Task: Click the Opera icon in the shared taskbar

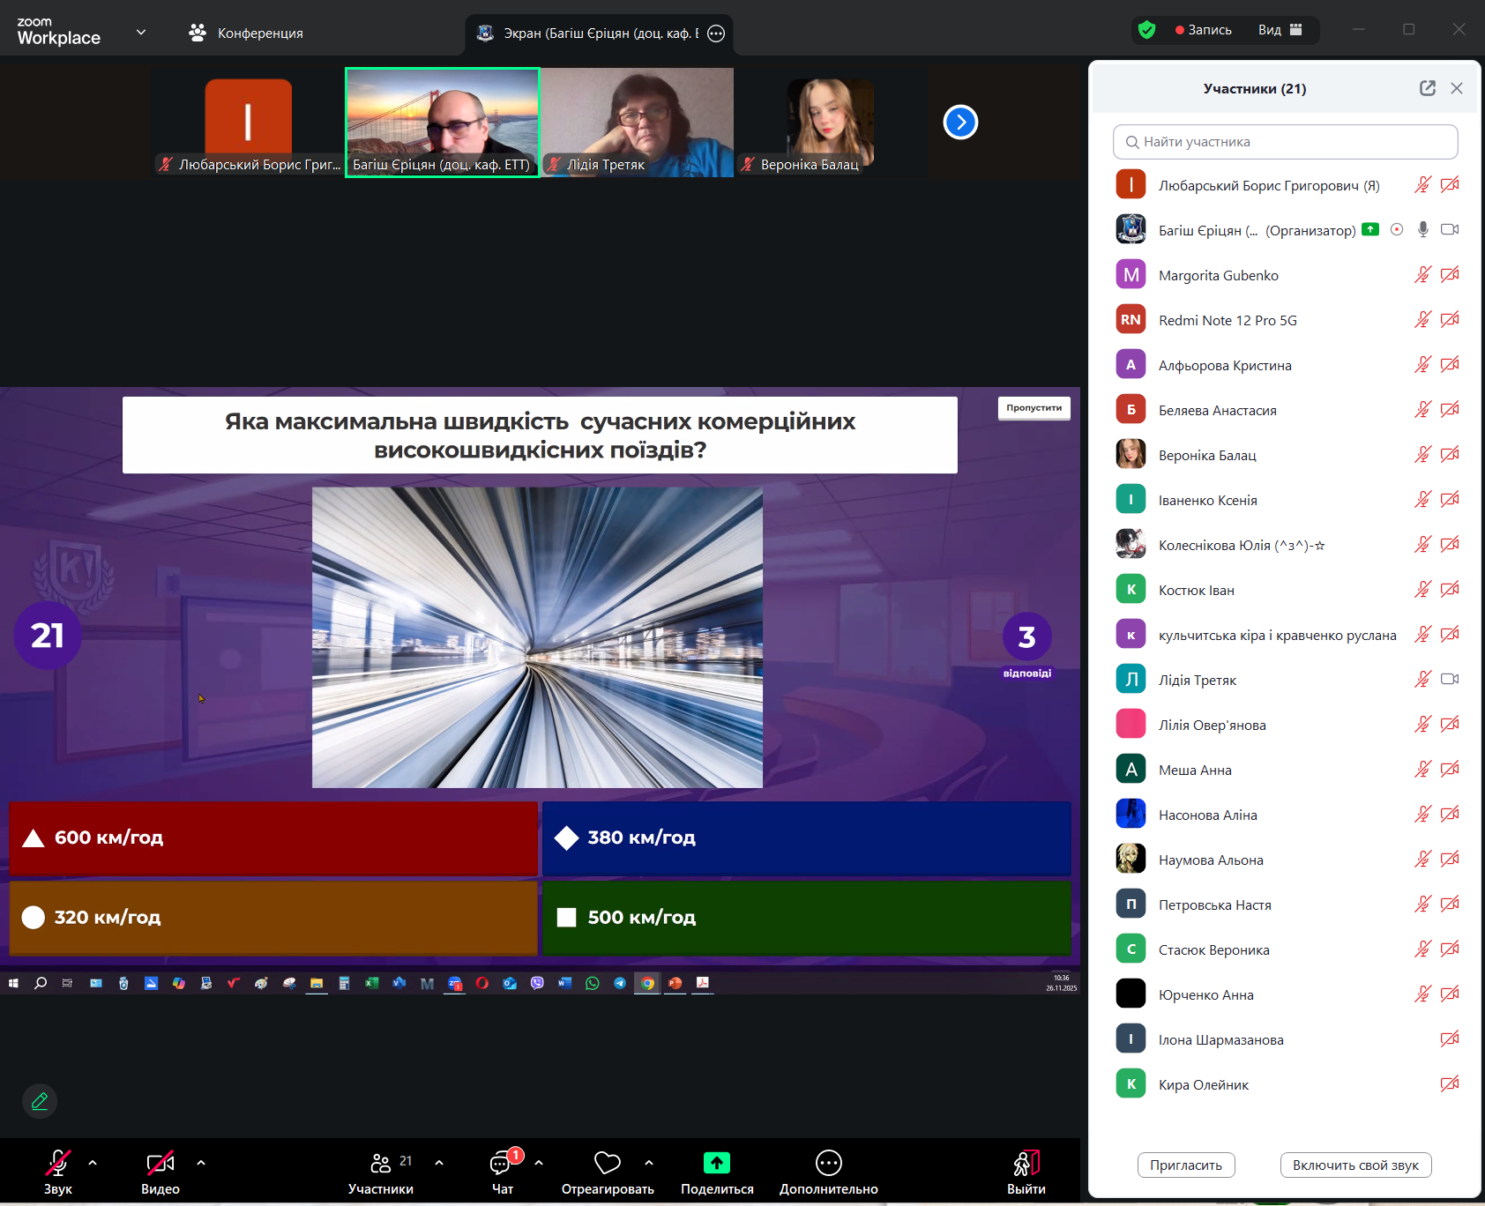Action: 481,983
